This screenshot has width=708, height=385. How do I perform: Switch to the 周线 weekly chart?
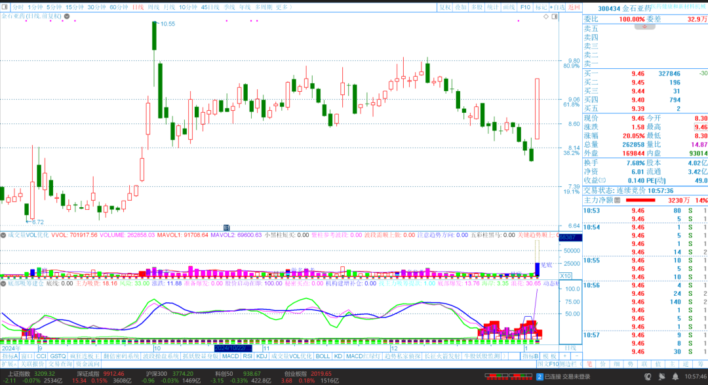(153, 7)
